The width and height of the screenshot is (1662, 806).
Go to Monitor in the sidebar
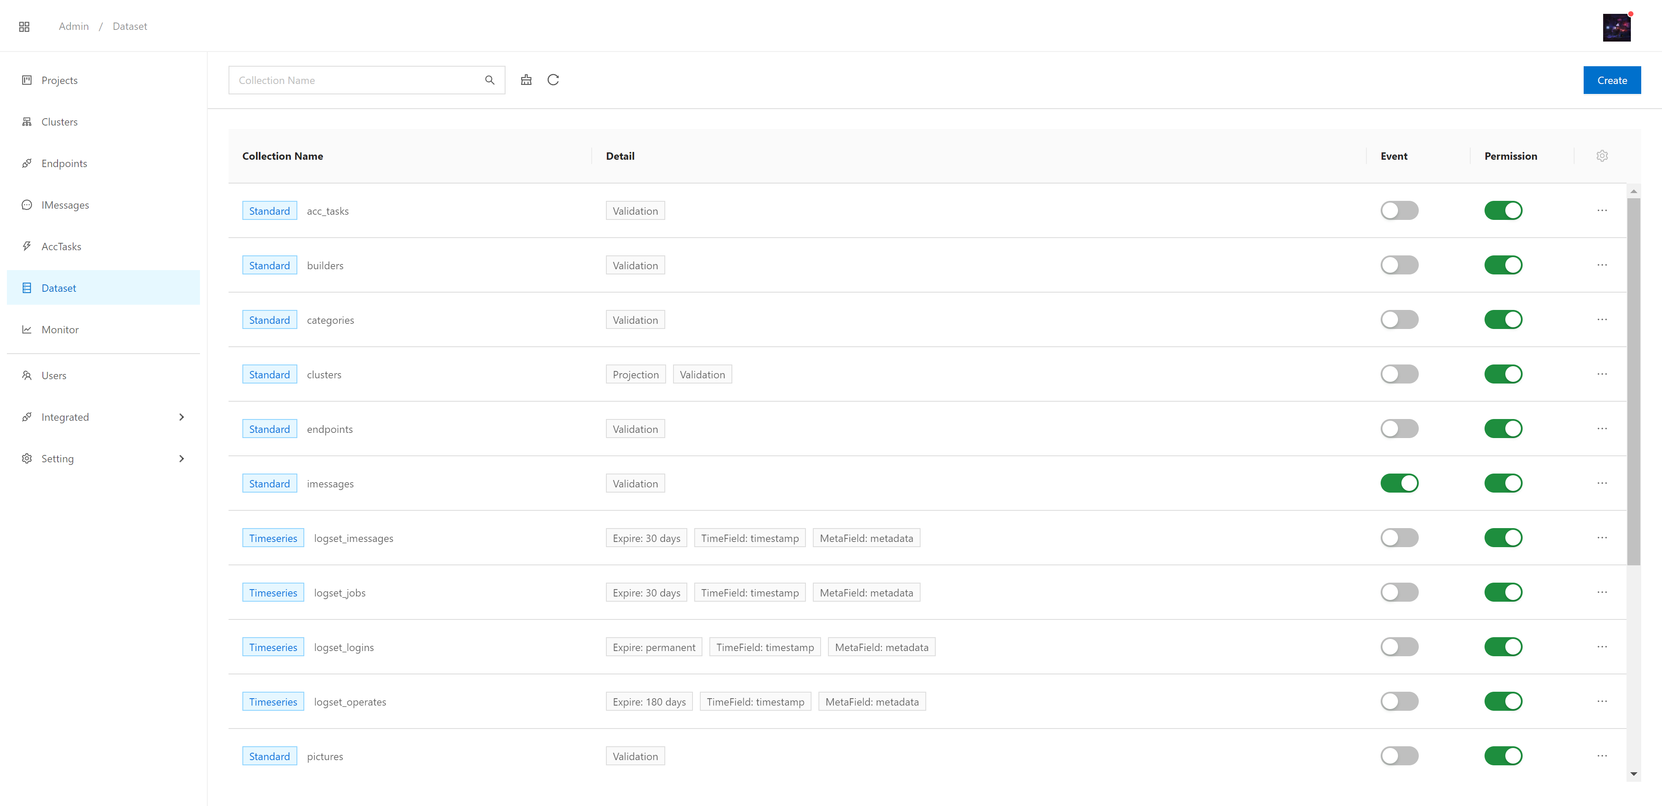(60, 330)
